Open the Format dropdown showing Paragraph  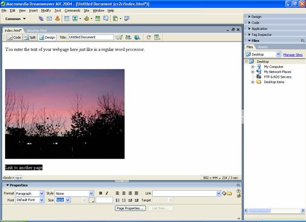pyautogui.click(x=29, y=193)
